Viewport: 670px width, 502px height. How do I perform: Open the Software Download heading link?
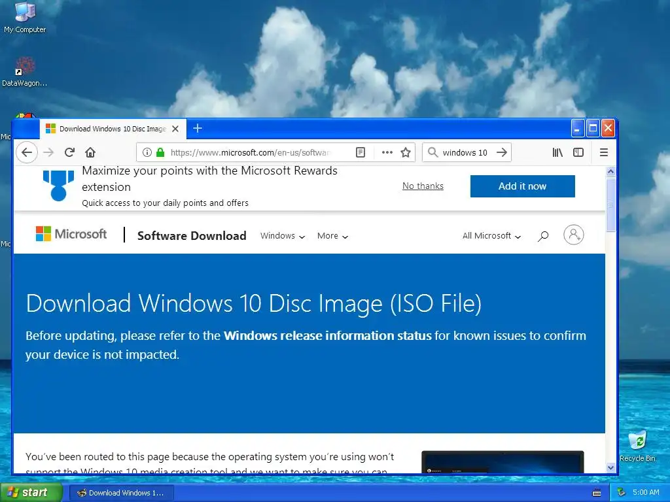(192, 235)
